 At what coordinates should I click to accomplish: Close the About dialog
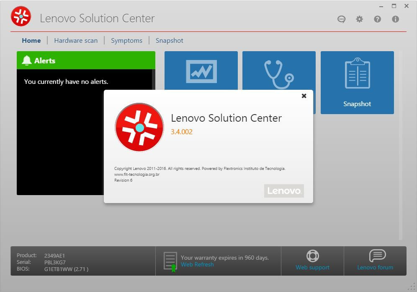[304, 96]
